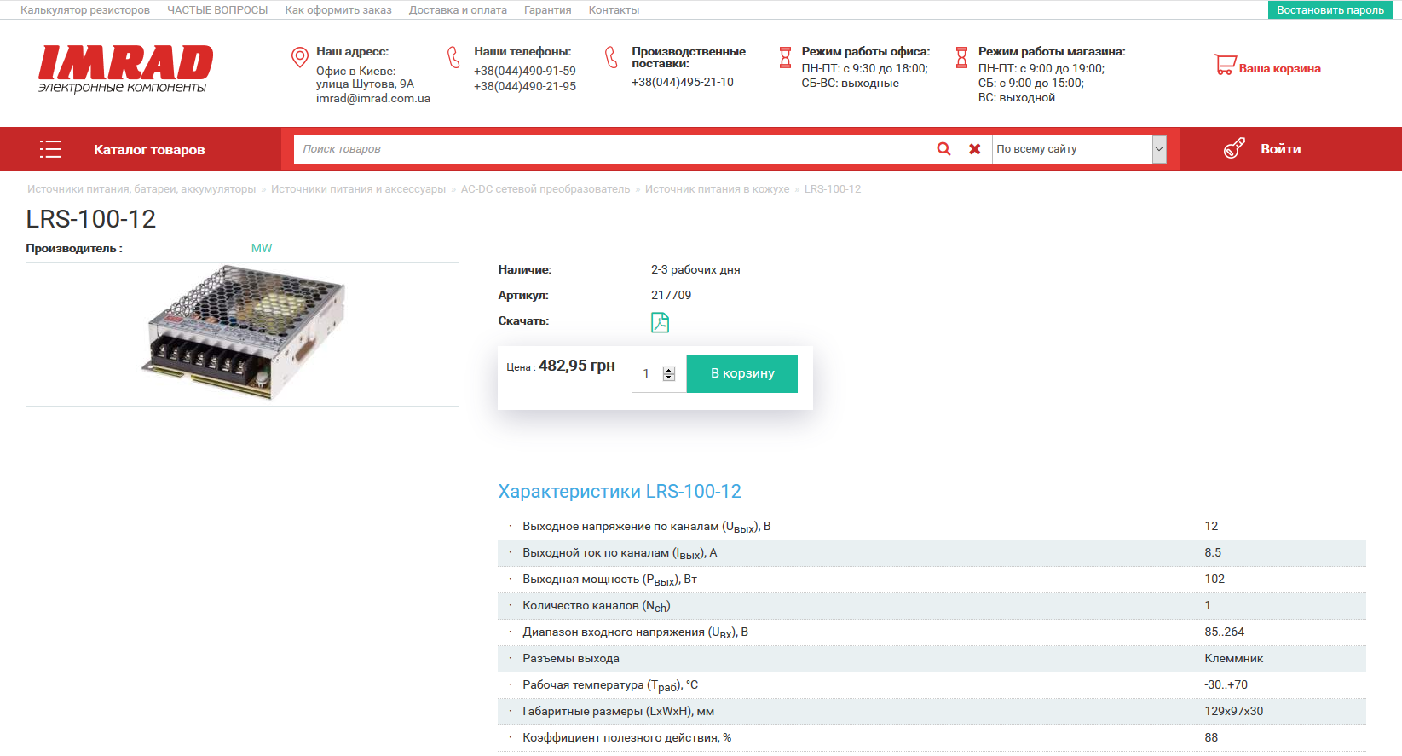Click the email imrad@imrad.com.ua

(x=373, y=98)
